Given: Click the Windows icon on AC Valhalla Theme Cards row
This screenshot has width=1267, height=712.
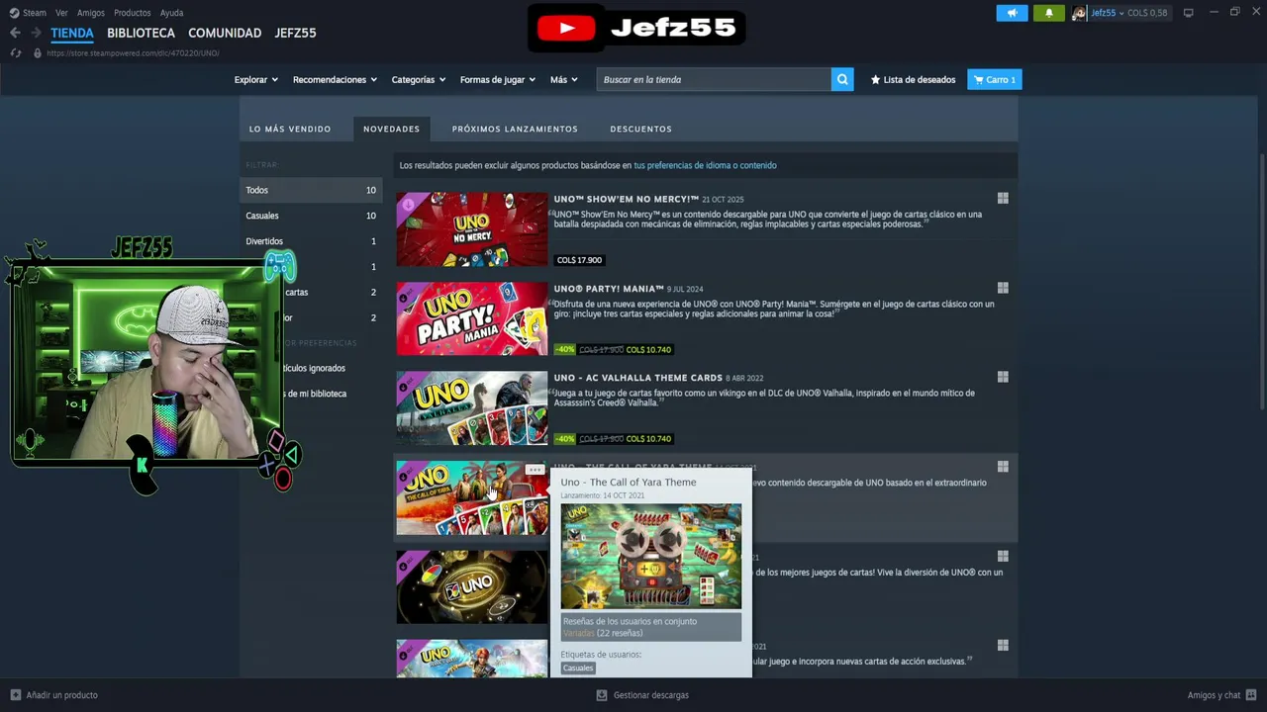Looking at the screenshot, I should tap(1003, 377).
